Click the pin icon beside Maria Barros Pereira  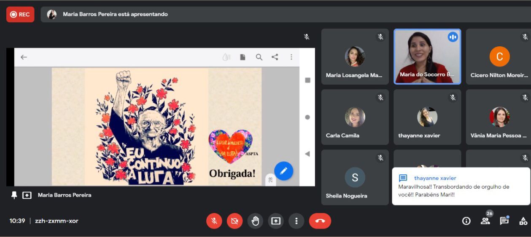point(14,195)
